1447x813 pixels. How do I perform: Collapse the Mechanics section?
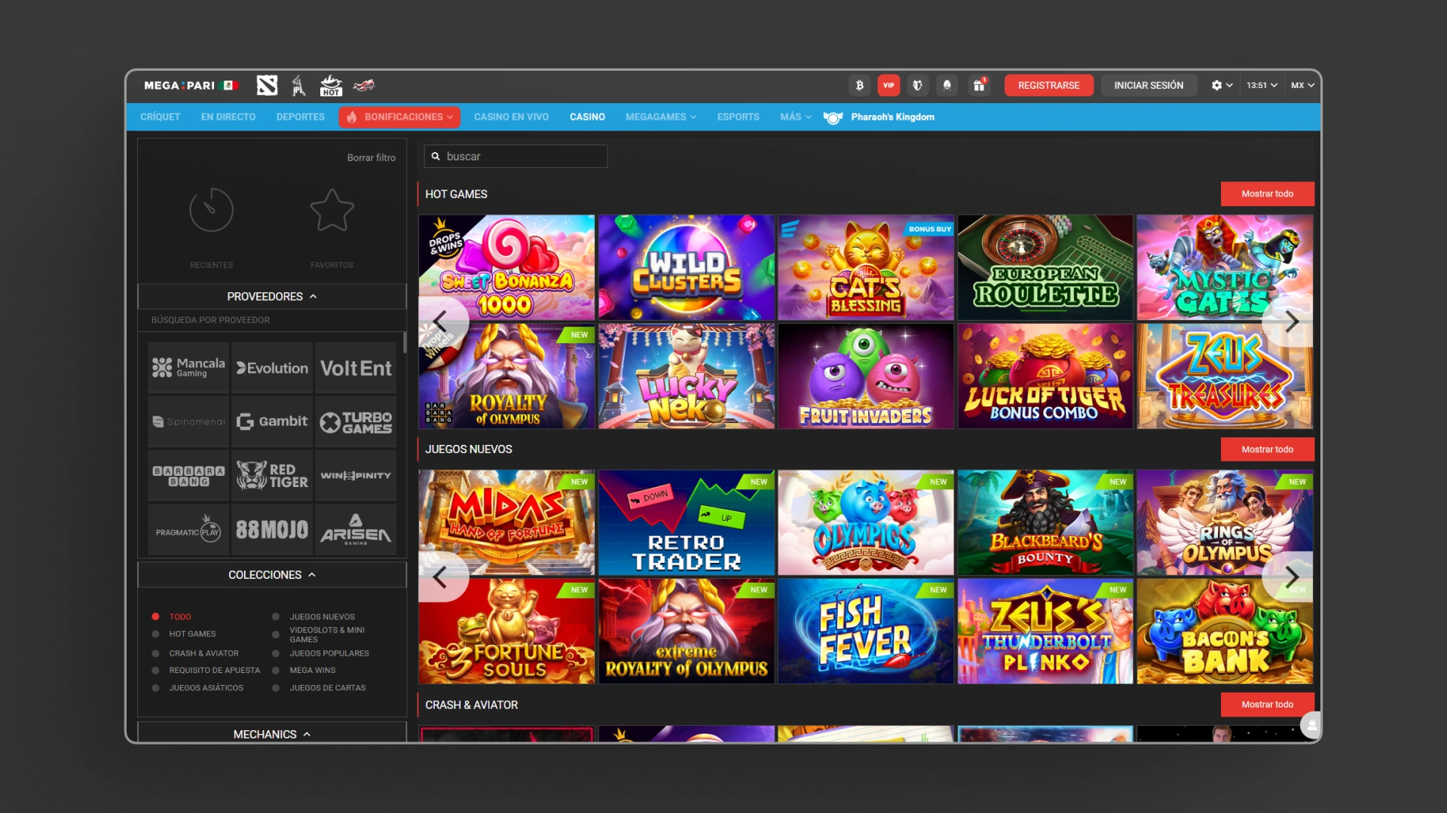[x=272, y=733]
